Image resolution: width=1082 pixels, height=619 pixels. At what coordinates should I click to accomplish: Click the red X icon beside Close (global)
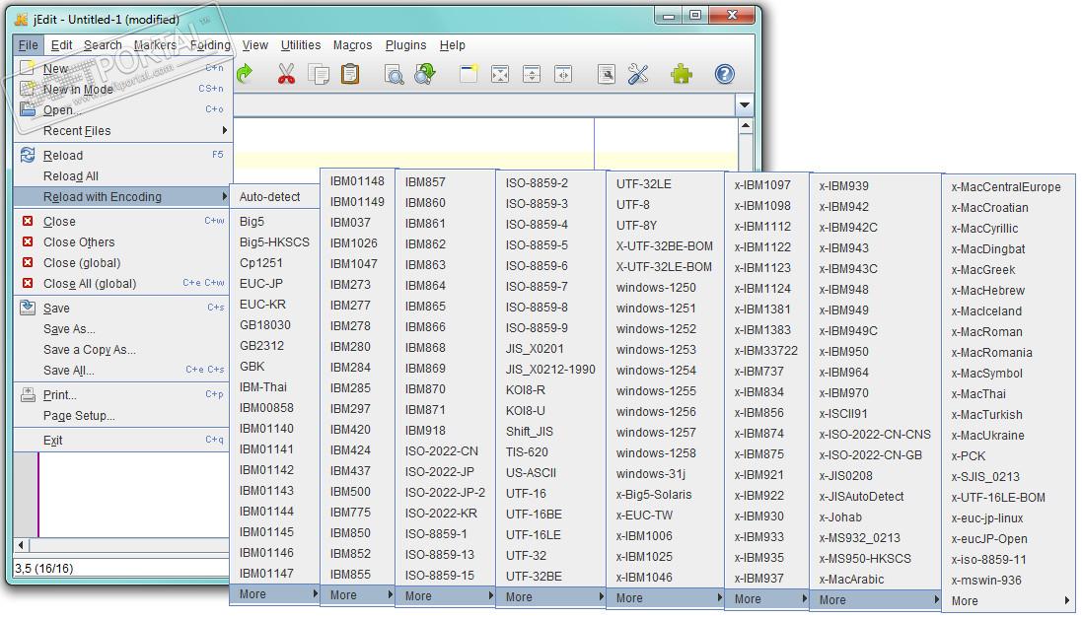(x=28, y=262)
